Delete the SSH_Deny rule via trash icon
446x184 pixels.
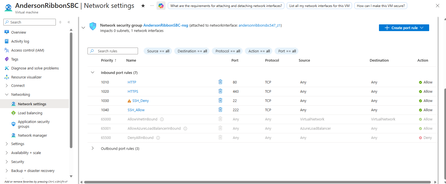[x=220, y=100]
